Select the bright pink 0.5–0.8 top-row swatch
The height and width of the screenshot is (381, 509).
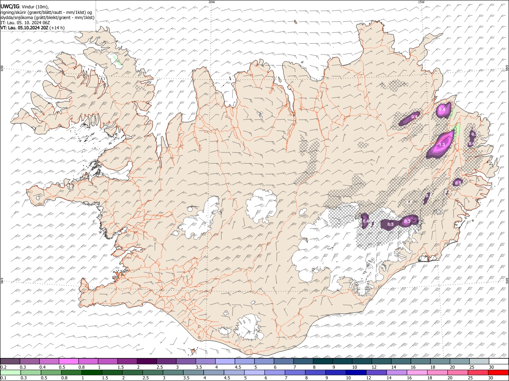click(x=68, y=361)
